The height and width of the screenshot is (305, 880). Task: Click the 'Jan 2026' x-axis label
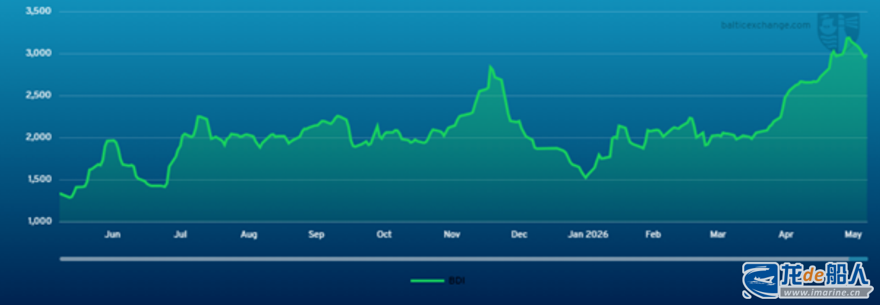(x=589, y=235)
